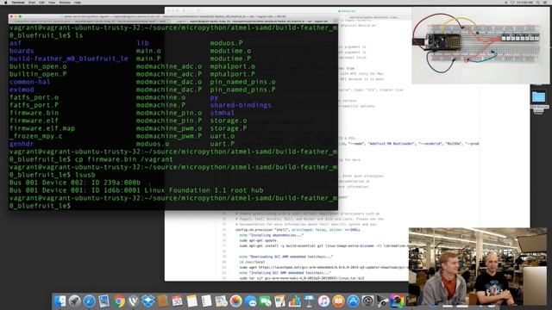This screenshot has height=310, width=552.
Task: Click 'cp firmware.bin /vagrant' command line
Action: 124,159
